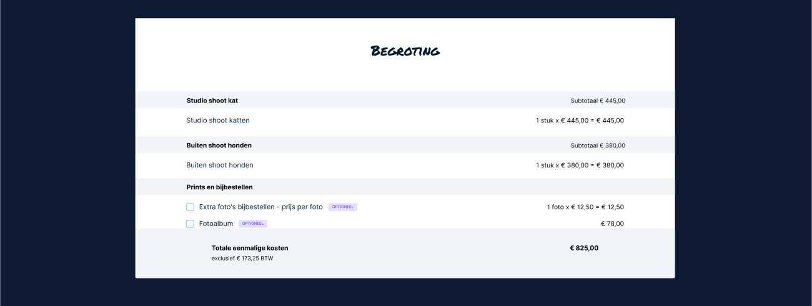Click the Optioneel badge beside Extra foto's
This screenshot has height=306, width=812.
pyautogui.click(x=343, y=207)
